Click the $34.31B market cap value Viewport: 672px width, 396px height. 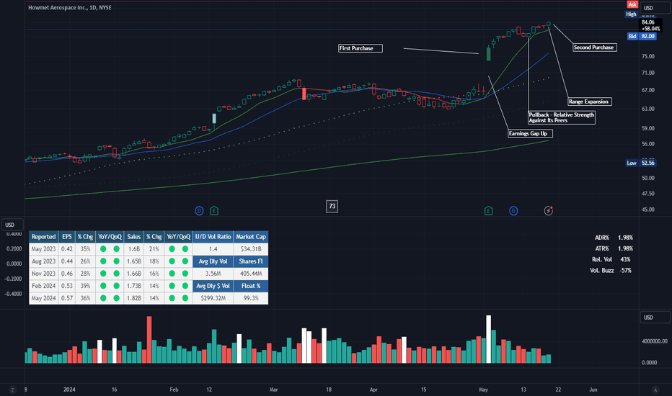coord(251,249)
